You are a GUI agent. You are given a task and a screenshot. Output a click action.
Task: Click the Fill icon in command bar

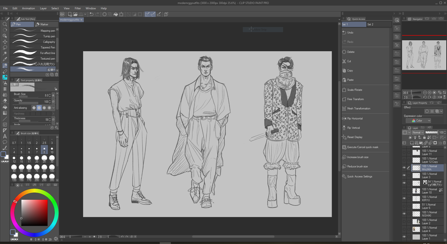click(115, 14)
